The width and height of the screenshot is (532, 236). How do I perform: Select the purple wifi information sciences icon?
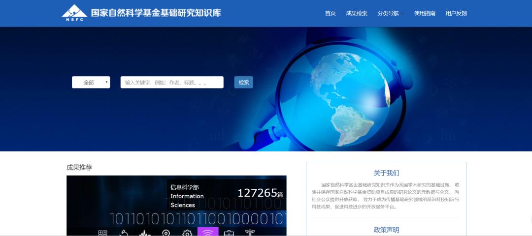coord(208,232)
